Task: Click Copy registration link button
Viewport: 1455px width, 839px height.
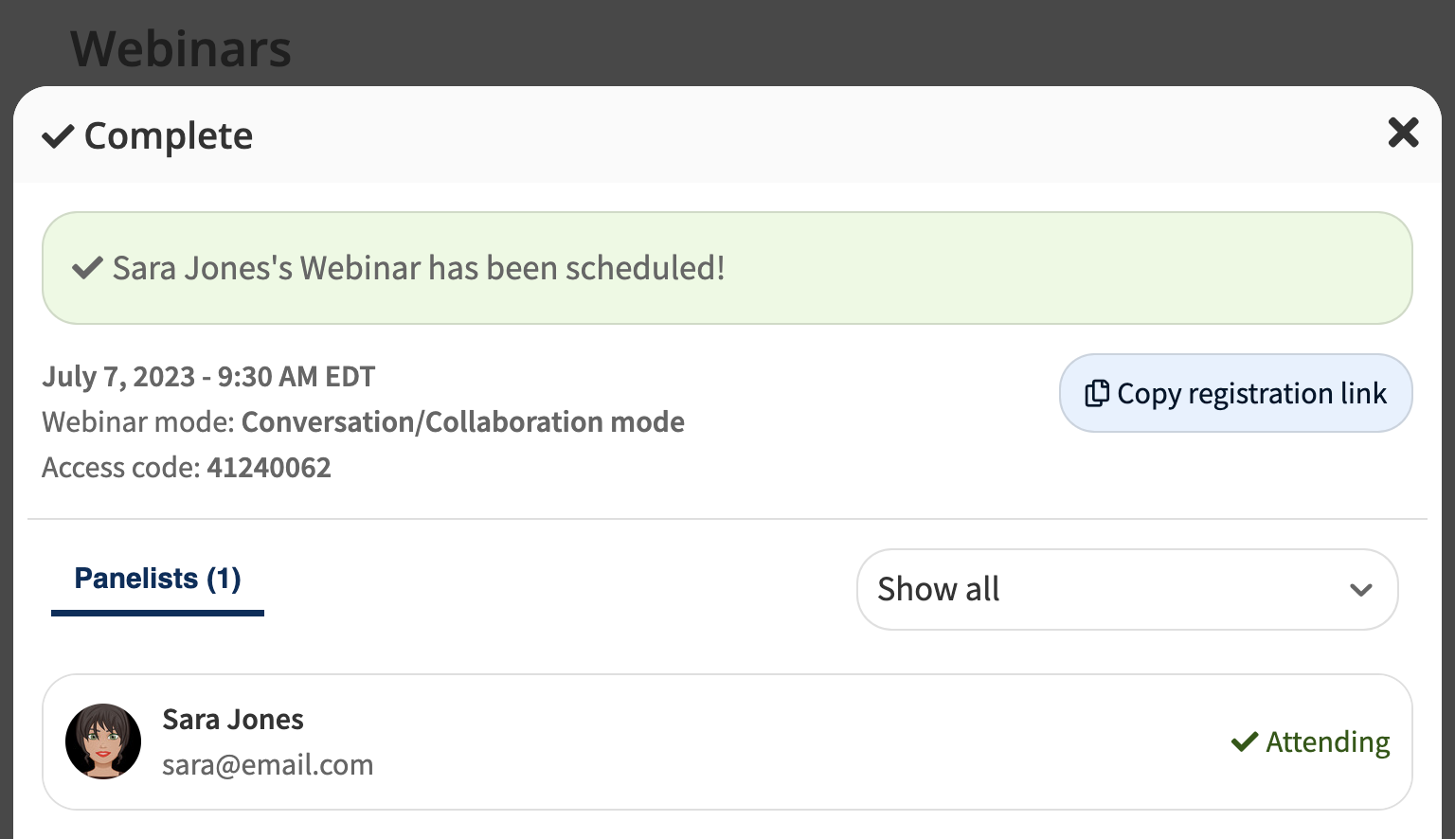Action: [1235, 393]
